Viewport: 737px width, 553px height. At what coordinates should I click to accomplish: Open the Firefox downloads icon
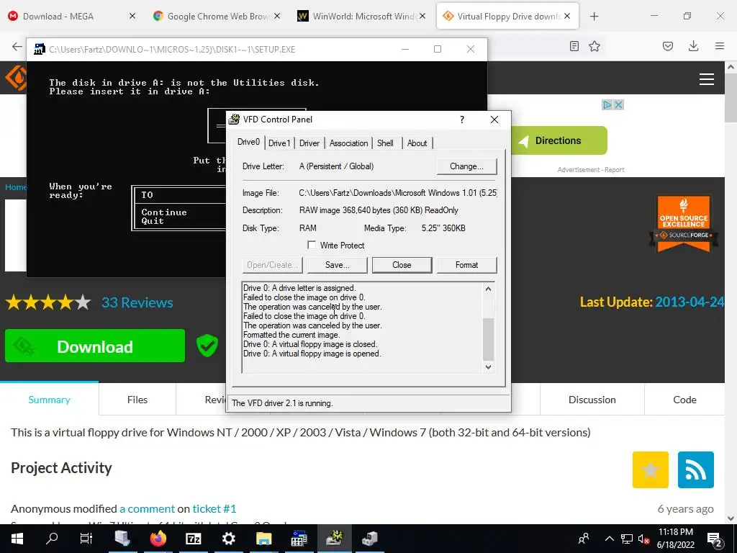point(693,46)
